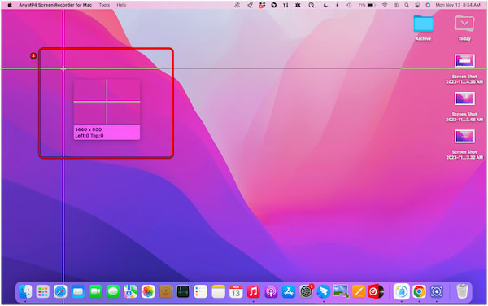The image size is (488, 306).
Task: Open Siri from the menu bar
Action: (428, 5)
